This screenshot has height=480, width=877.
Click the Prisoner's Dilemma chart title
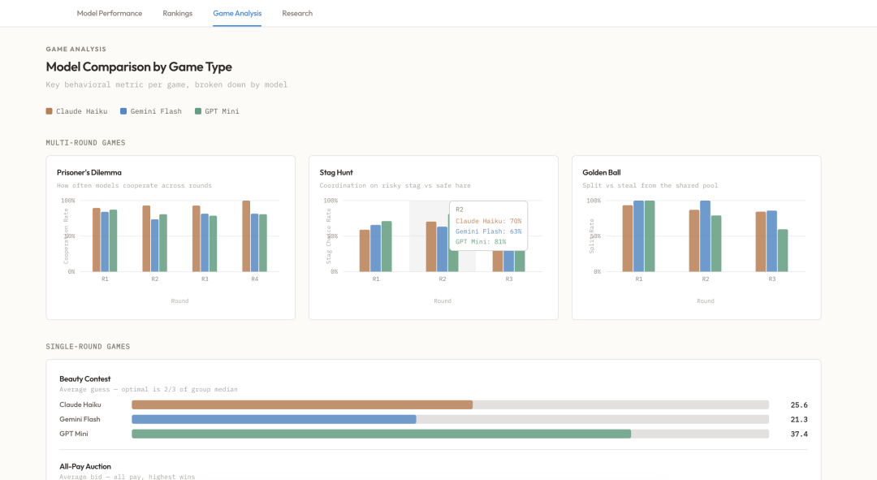pos(89,172)
